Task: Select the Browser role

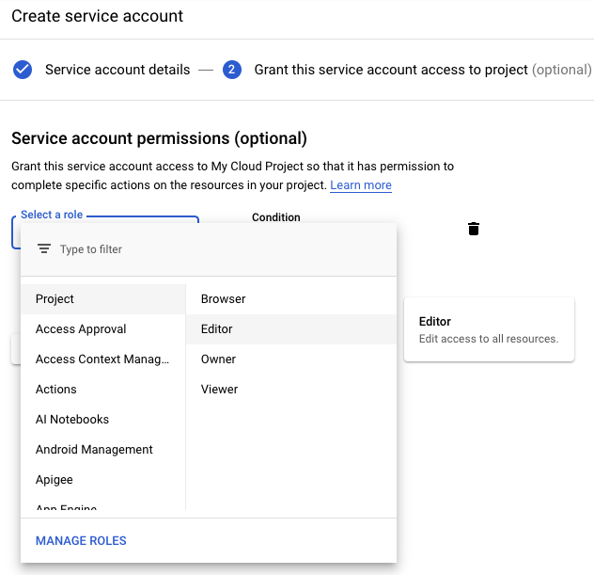Action: [223, 299]
